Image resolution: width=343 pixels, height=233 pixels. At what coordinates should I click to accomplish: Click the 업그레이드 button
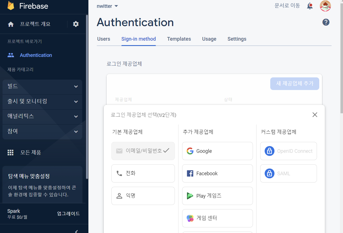69,214
